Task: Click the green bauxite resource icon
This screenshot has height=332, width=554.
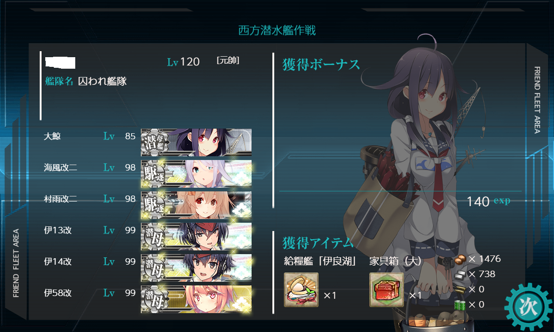Action: (460, 305)
